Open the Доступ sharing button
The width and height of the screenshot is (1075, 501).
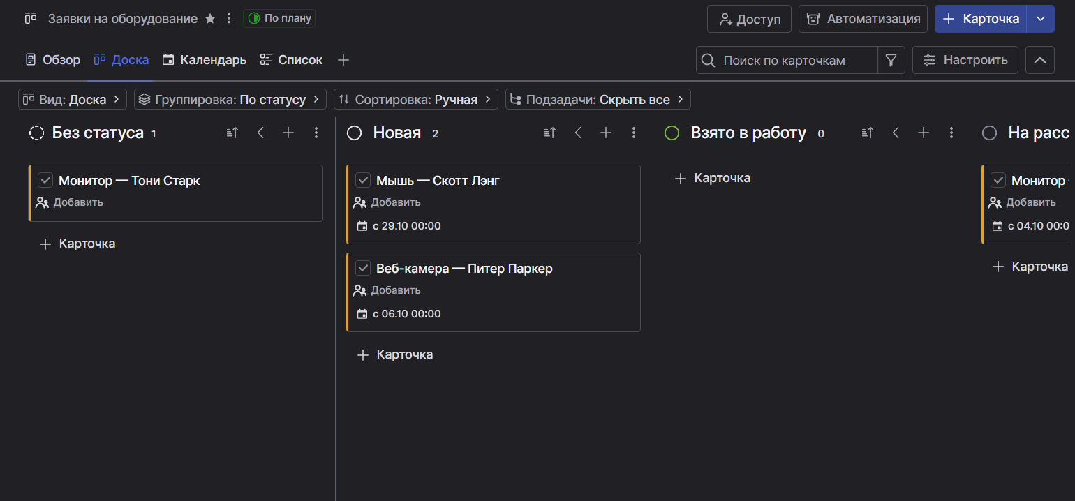pyautogui.click(x=749, y=19)
